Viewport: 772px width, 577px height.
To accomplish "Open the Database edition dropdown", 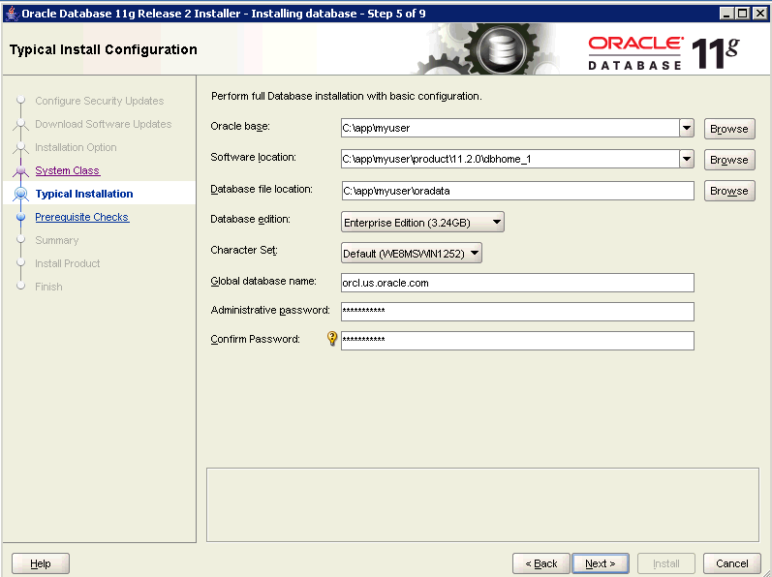I will click(423, 223).
